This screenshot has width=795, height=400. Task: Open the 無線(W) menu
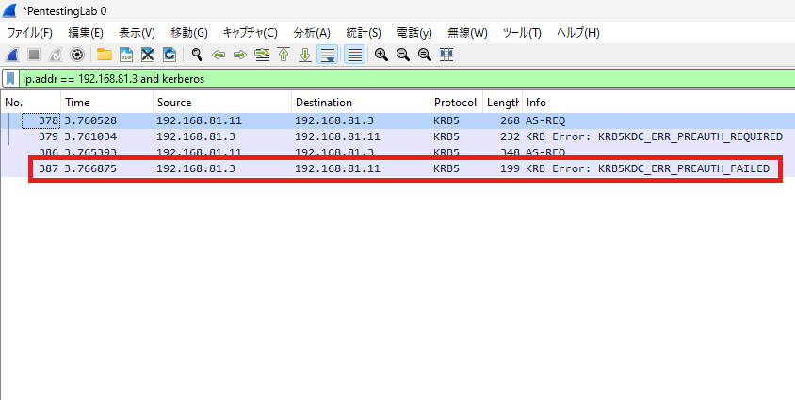(467, 33)
